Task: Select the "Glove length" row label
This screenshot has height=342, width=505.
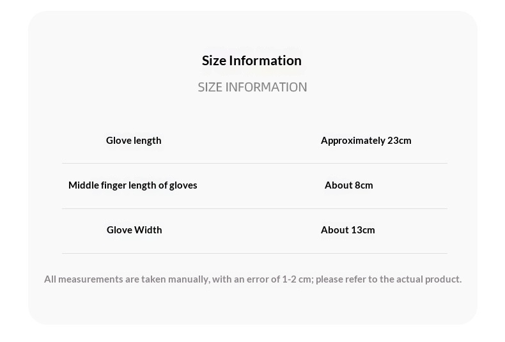Action: pos(134,141)
